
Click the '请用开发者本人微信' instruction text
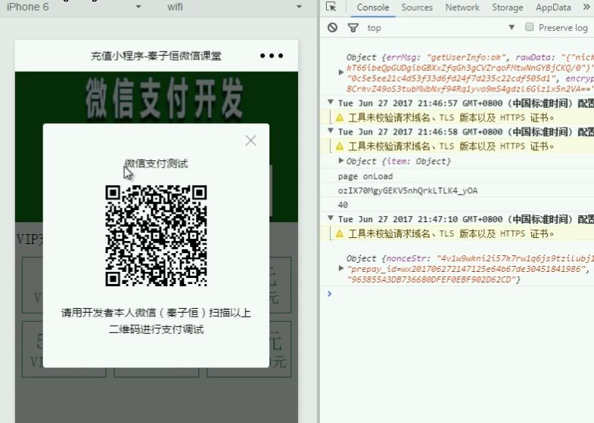[156, 321]
